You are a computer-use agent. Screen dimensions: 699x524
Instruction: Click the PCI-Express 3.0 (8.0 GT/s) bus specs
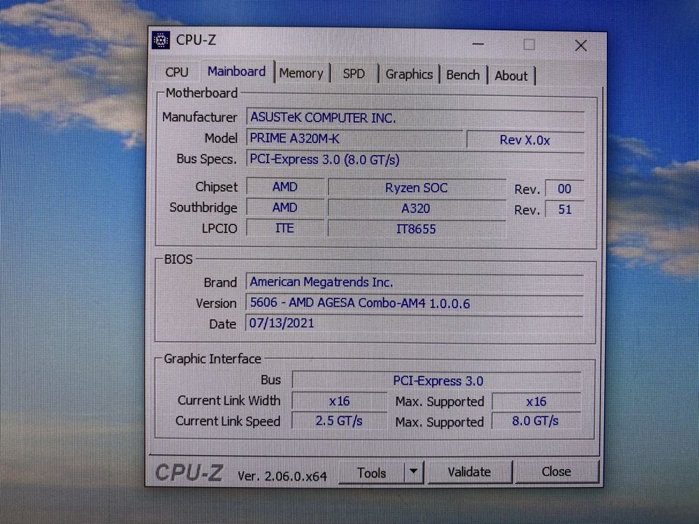(415, 159)
